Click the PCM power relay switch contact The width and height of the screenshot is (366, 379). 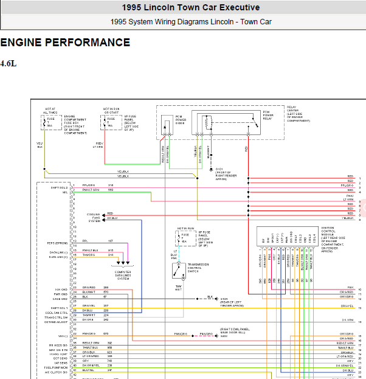[255, 122]
